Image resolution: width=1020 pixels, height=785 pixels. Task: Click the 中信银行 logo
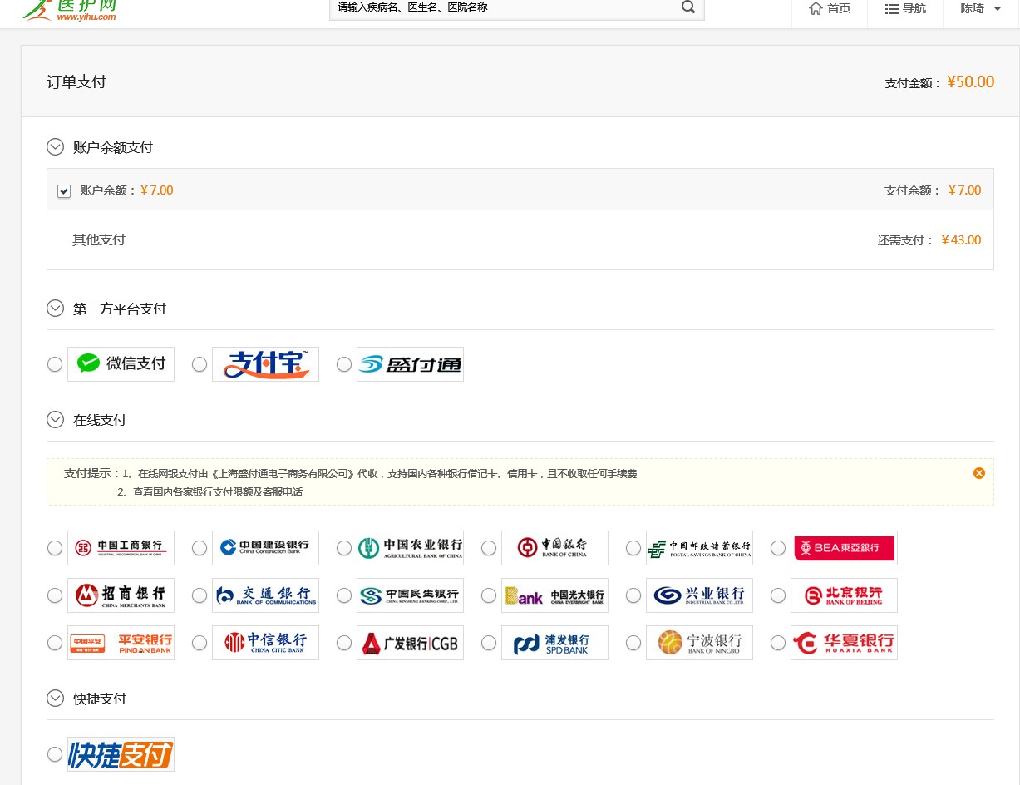tap(265, 643)
